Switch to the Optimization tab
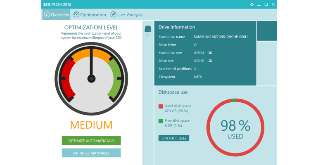Screen dimensions: 318x165 pos(93,14)
